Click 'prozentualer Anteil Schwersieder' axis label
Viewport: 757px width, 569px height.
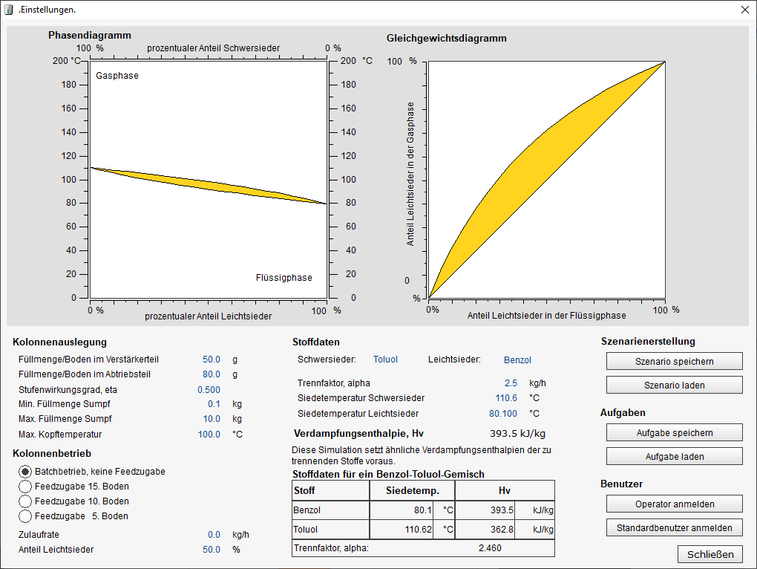pyautogui.click(x=214, y=48)
